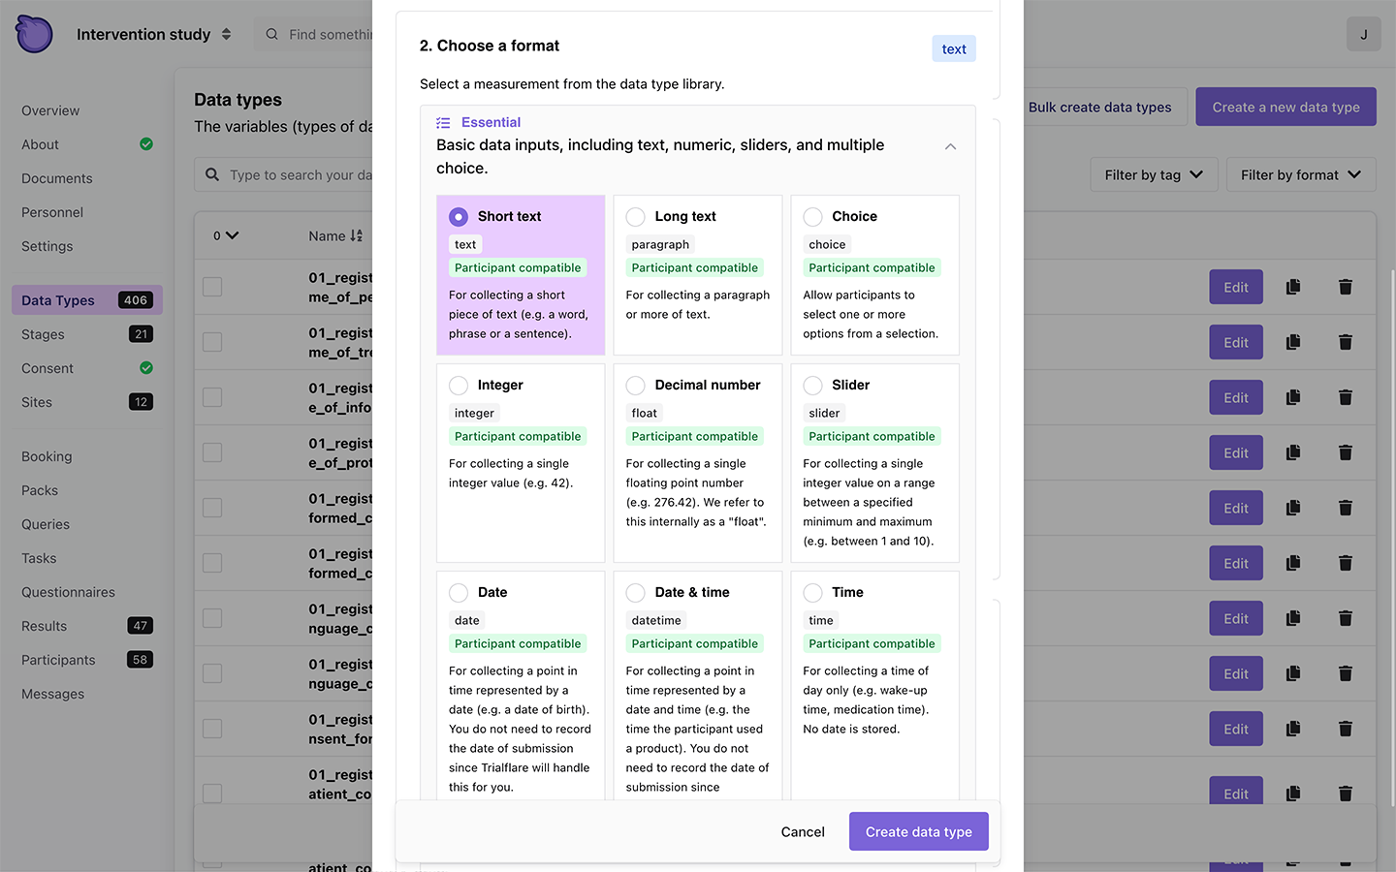Click the Essential list icon
Screen dimensions: 1396x872
click(x=443, y=123)
